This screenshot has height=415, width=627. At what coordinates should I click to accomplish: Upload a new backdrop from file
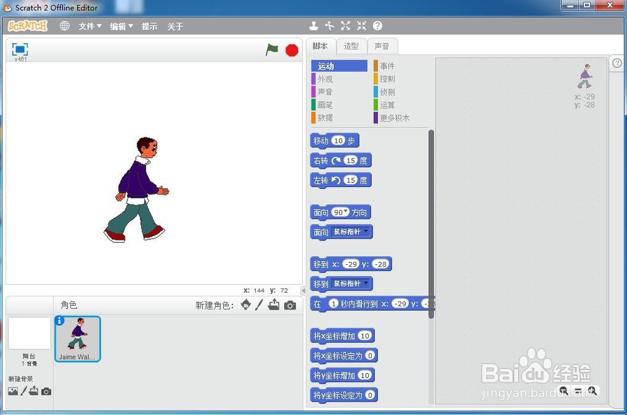pyautogui.click(x=33, y=391)
